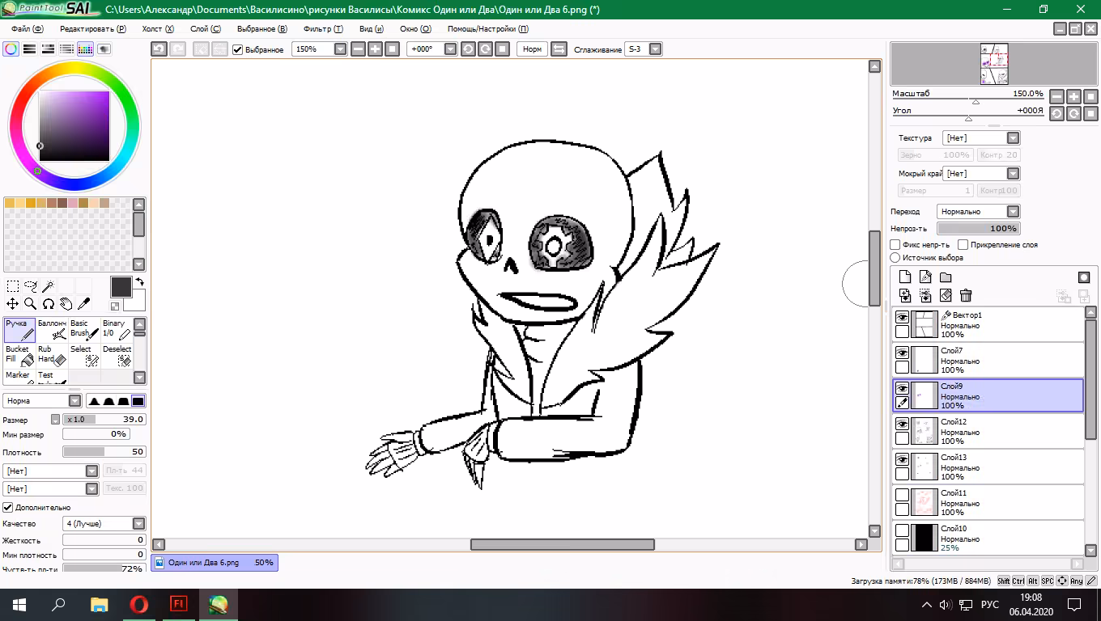This screenshot has height=621, width=1101.
Task: Select the magic wand tool
Action: point(49,286)
